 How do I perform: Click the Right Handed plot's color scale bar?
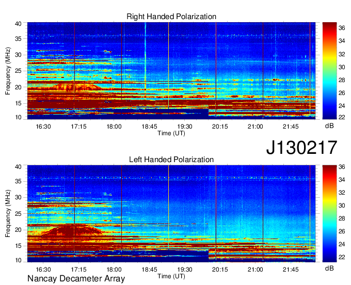329,71
